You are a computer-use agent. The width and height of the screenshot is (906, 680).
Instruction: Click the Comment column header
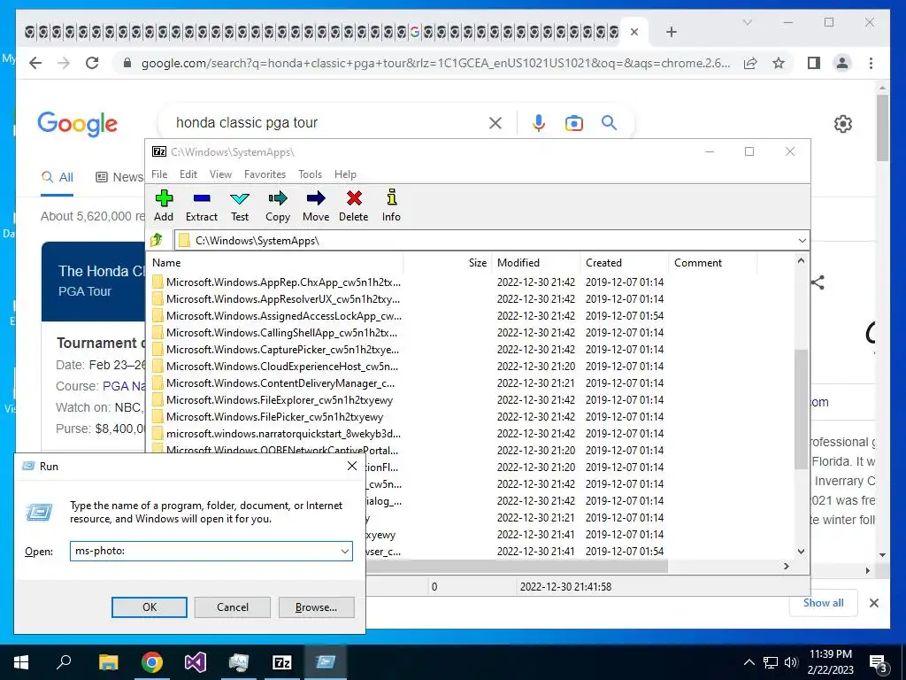[x=712, y=262]
